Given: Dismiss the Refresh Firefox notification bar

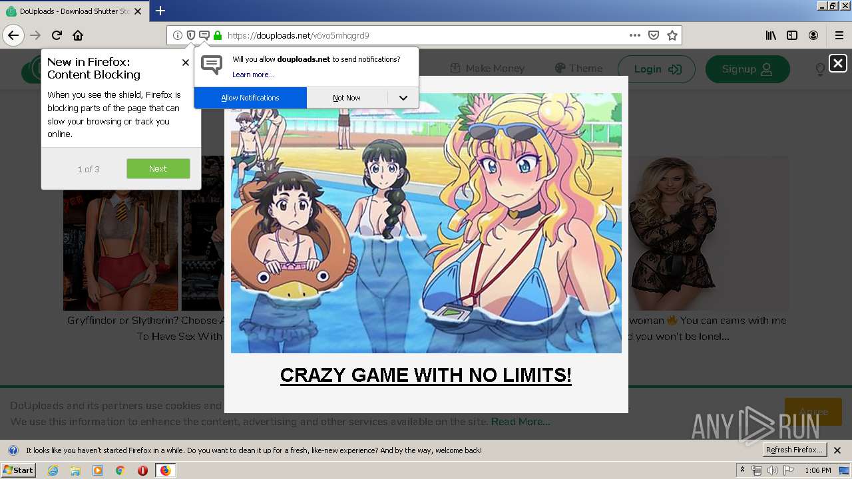Looking at the screenshot, I should (x=837, y=450).
